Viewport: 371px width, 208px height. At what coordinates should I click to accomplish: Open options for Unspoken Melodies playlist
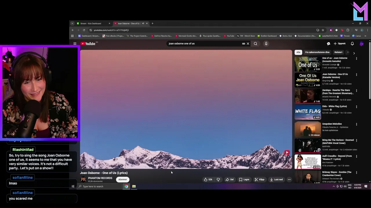[357, 124]
